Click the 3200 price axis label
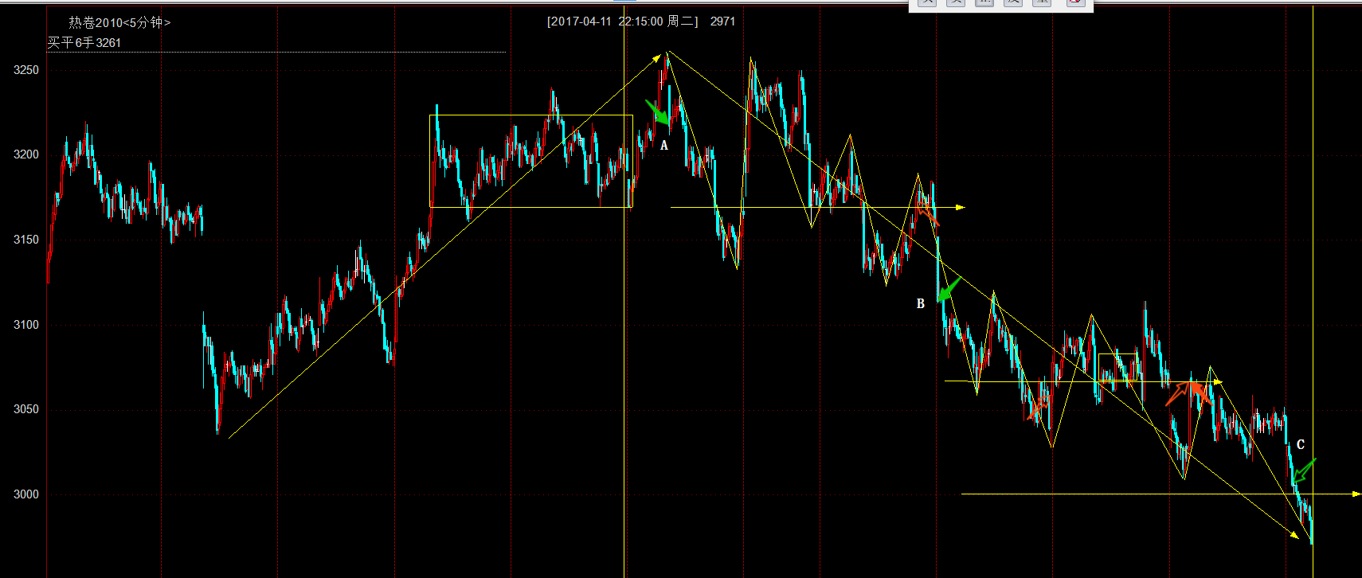1362x578 pixels. click(x=26, y=154)
